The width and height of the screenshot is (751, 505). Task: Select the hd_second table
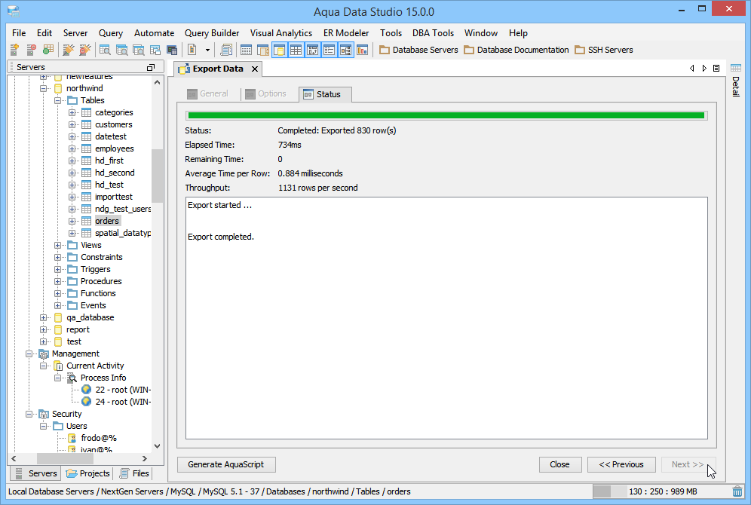pyautogui.click(x=115, y=173)
